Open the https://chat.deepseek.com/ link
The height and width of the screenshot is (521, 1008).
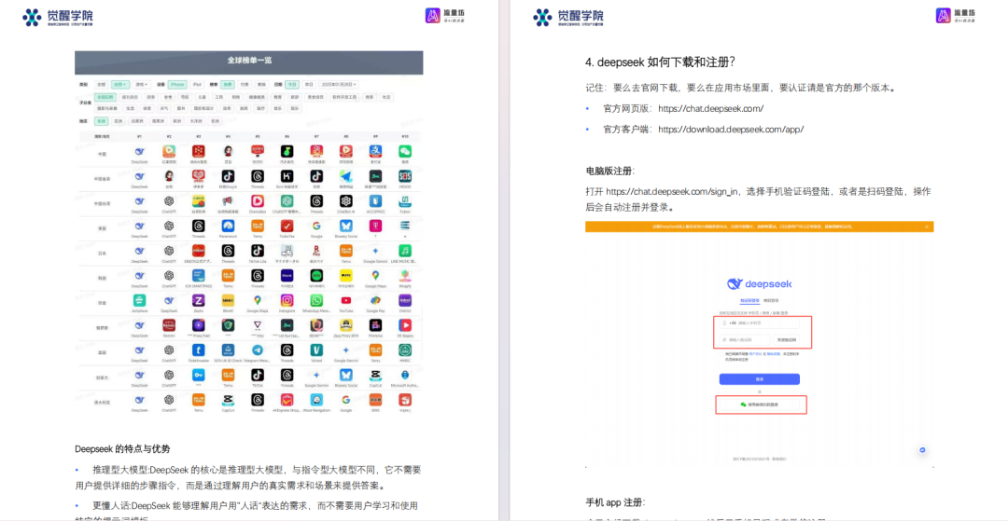coord(711,109)
